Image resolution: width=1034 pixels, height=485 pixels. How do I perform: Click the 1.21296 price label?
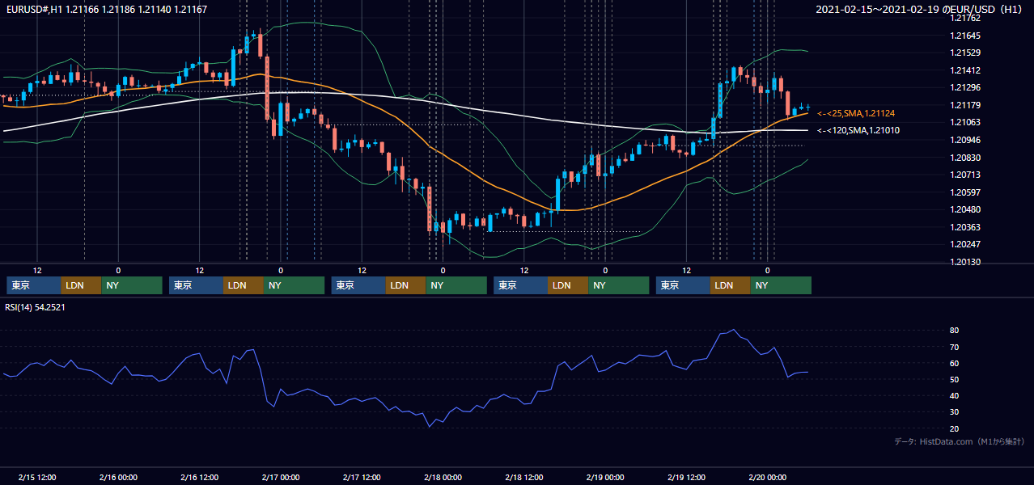click(x=966, y=87)
